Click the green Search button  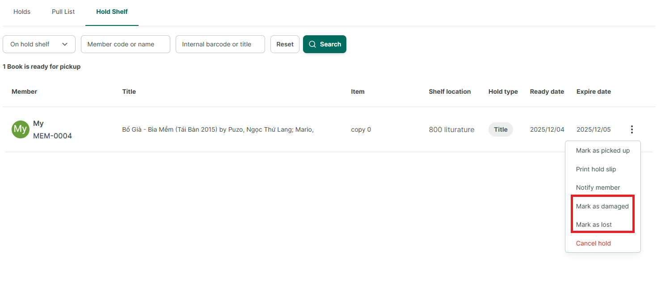point(324,44)
